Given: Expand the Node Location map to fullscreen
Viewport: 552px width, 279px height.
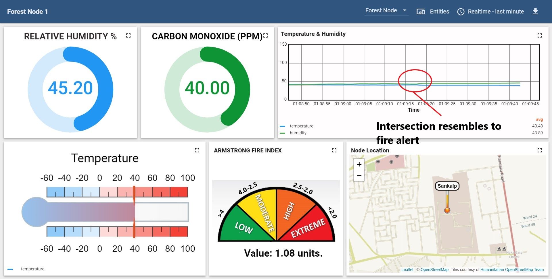Looking at the screenshot, I should (x=539, y=150).
